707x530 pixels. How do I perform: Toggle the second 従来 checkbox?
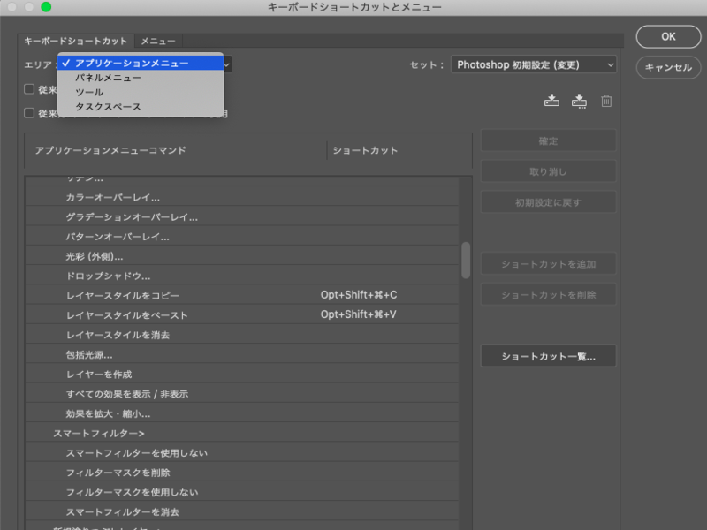pyautogui.click(x=29, y=113)
